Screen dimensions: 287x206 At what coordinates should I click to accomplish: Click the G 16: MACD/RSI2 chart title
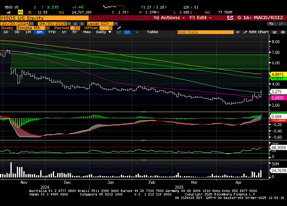pos(260,18)
